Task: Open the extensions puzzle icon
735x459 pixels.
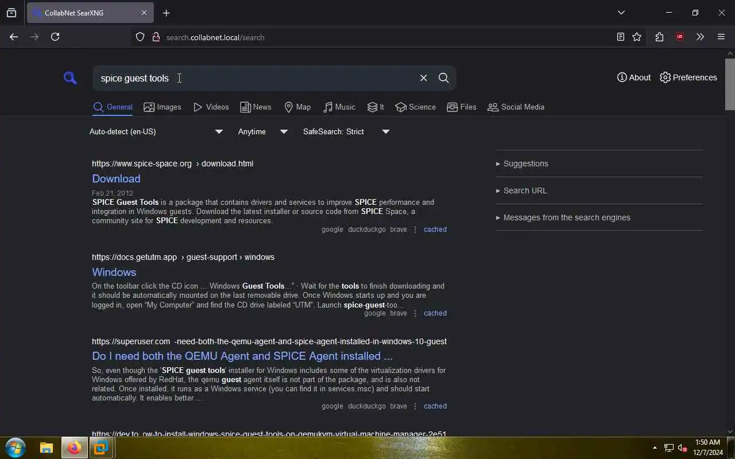Action: click(x=659, y=37)
